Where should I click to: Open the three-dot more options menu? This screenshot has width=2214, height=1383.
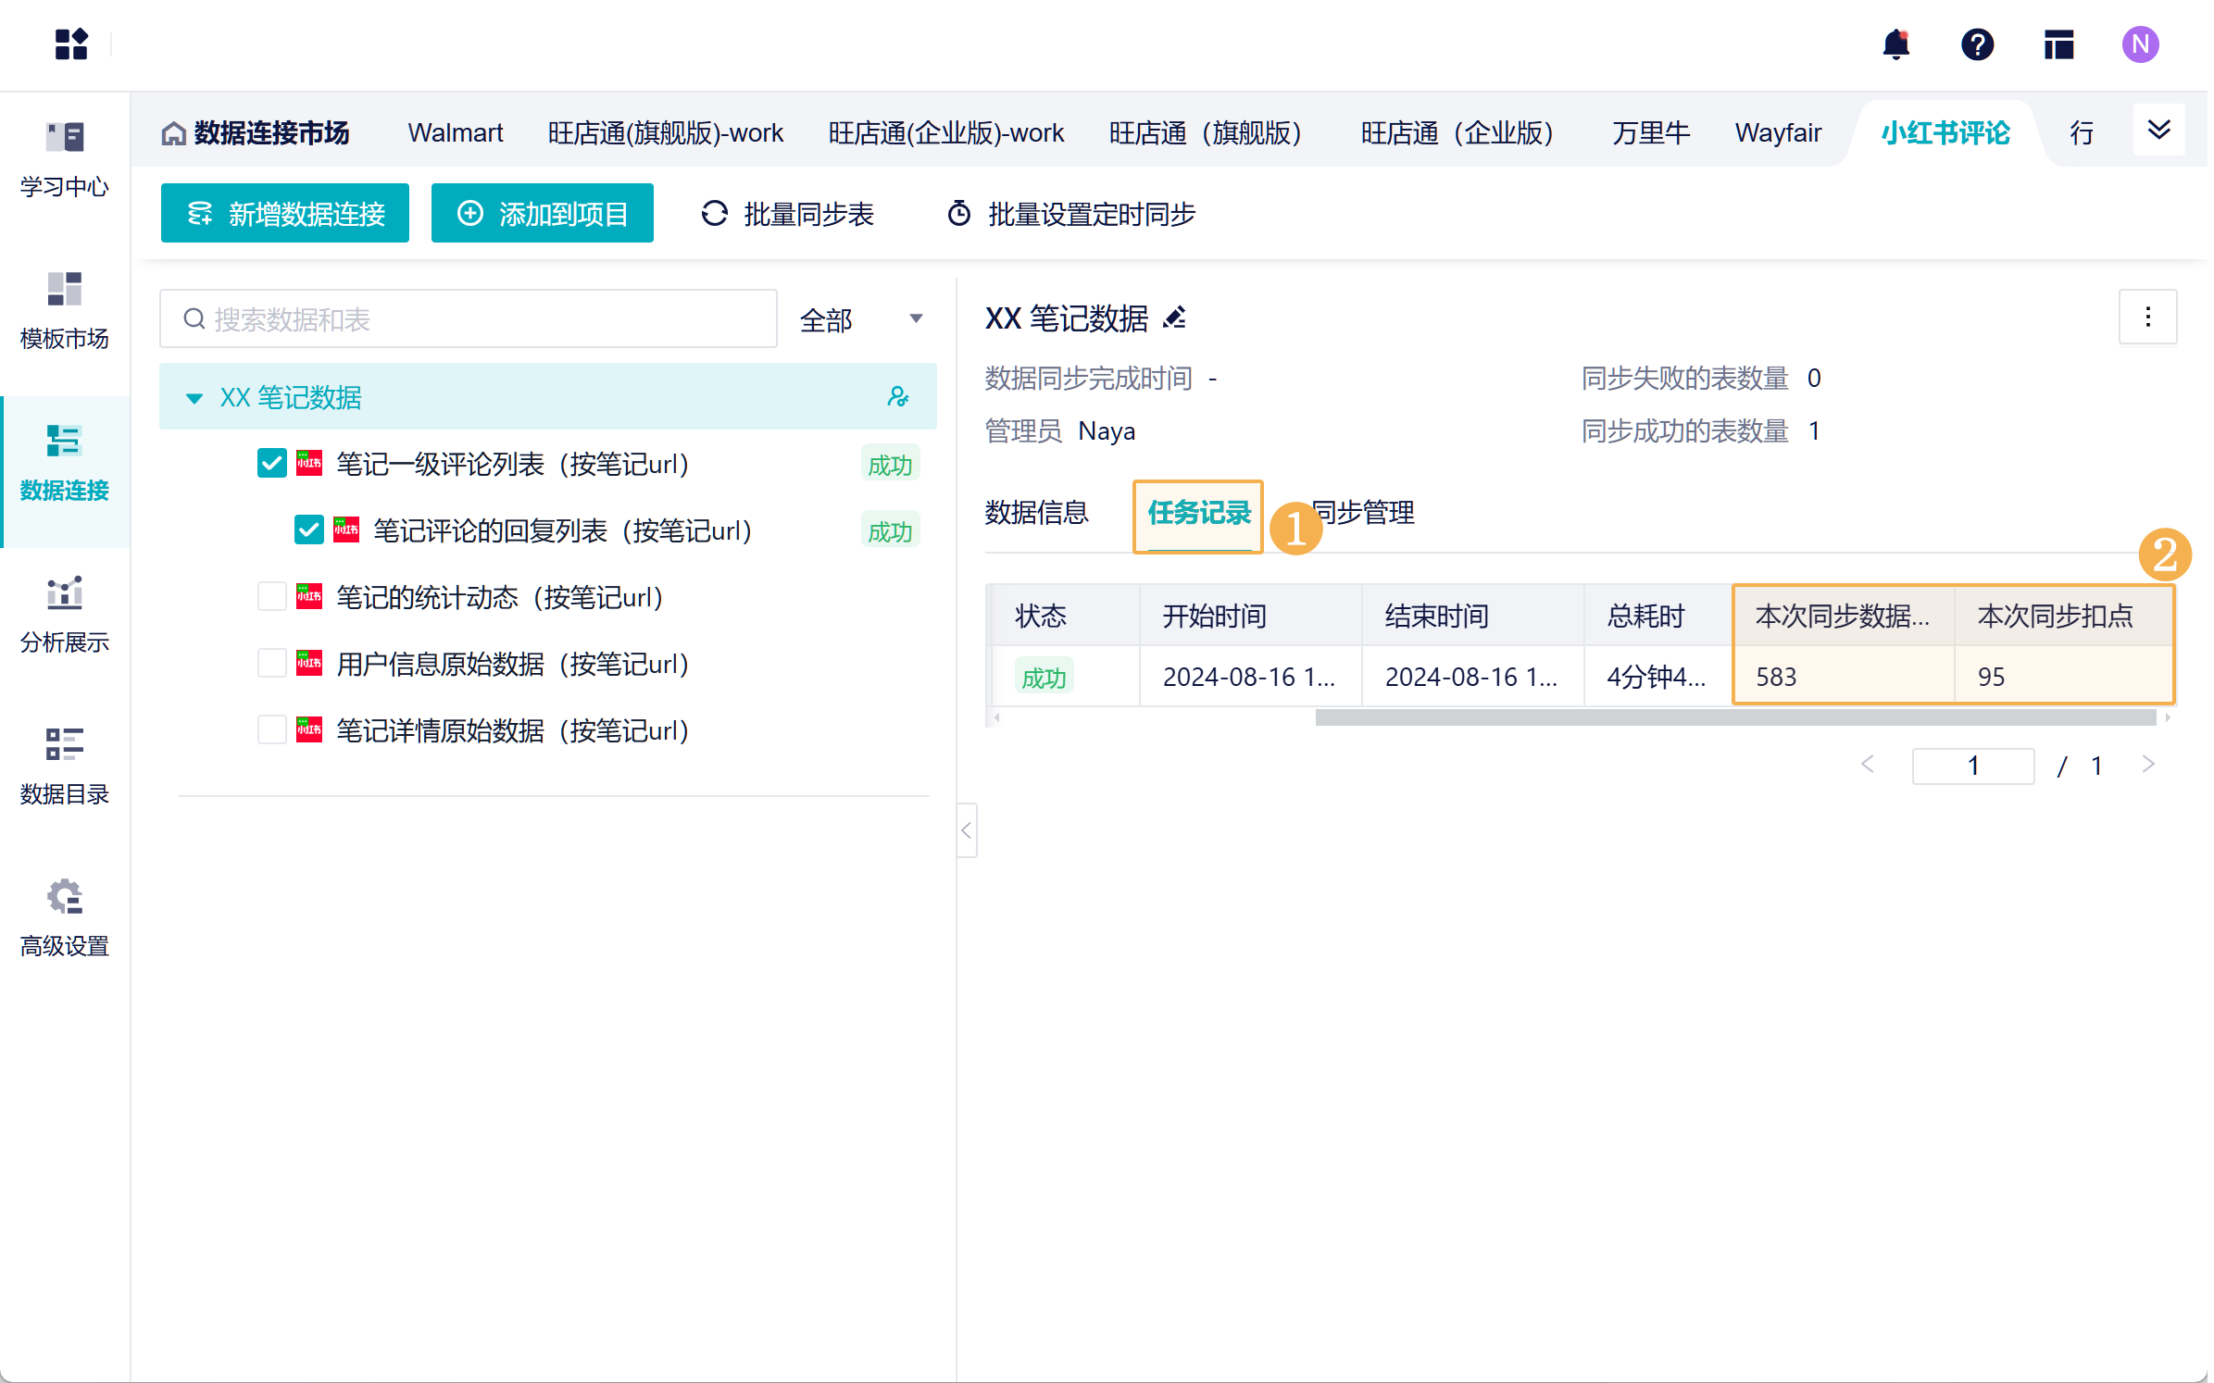(2147, 318)
